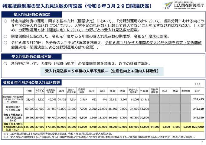
Task: Click the circle bullet before 各分野において
Action: click(5, 64)
